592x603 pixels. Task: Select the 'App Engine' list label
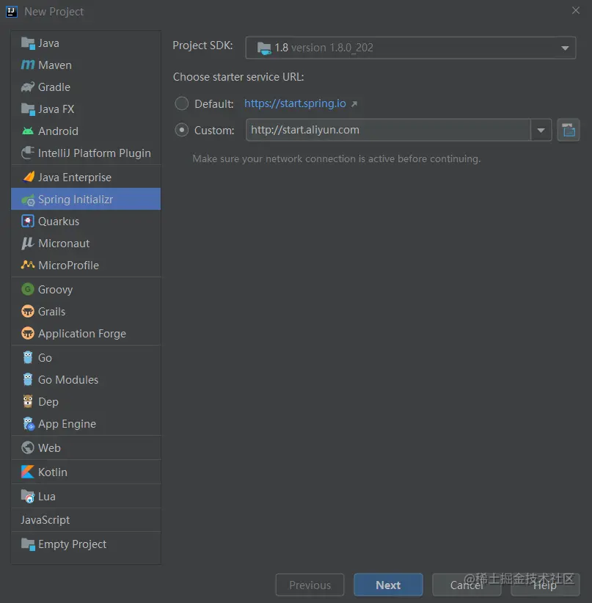(67, 424)
